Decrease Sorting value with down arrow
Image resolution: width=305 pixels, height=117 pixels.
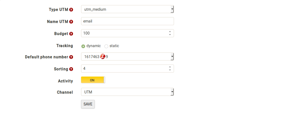[x=170, y=70]
